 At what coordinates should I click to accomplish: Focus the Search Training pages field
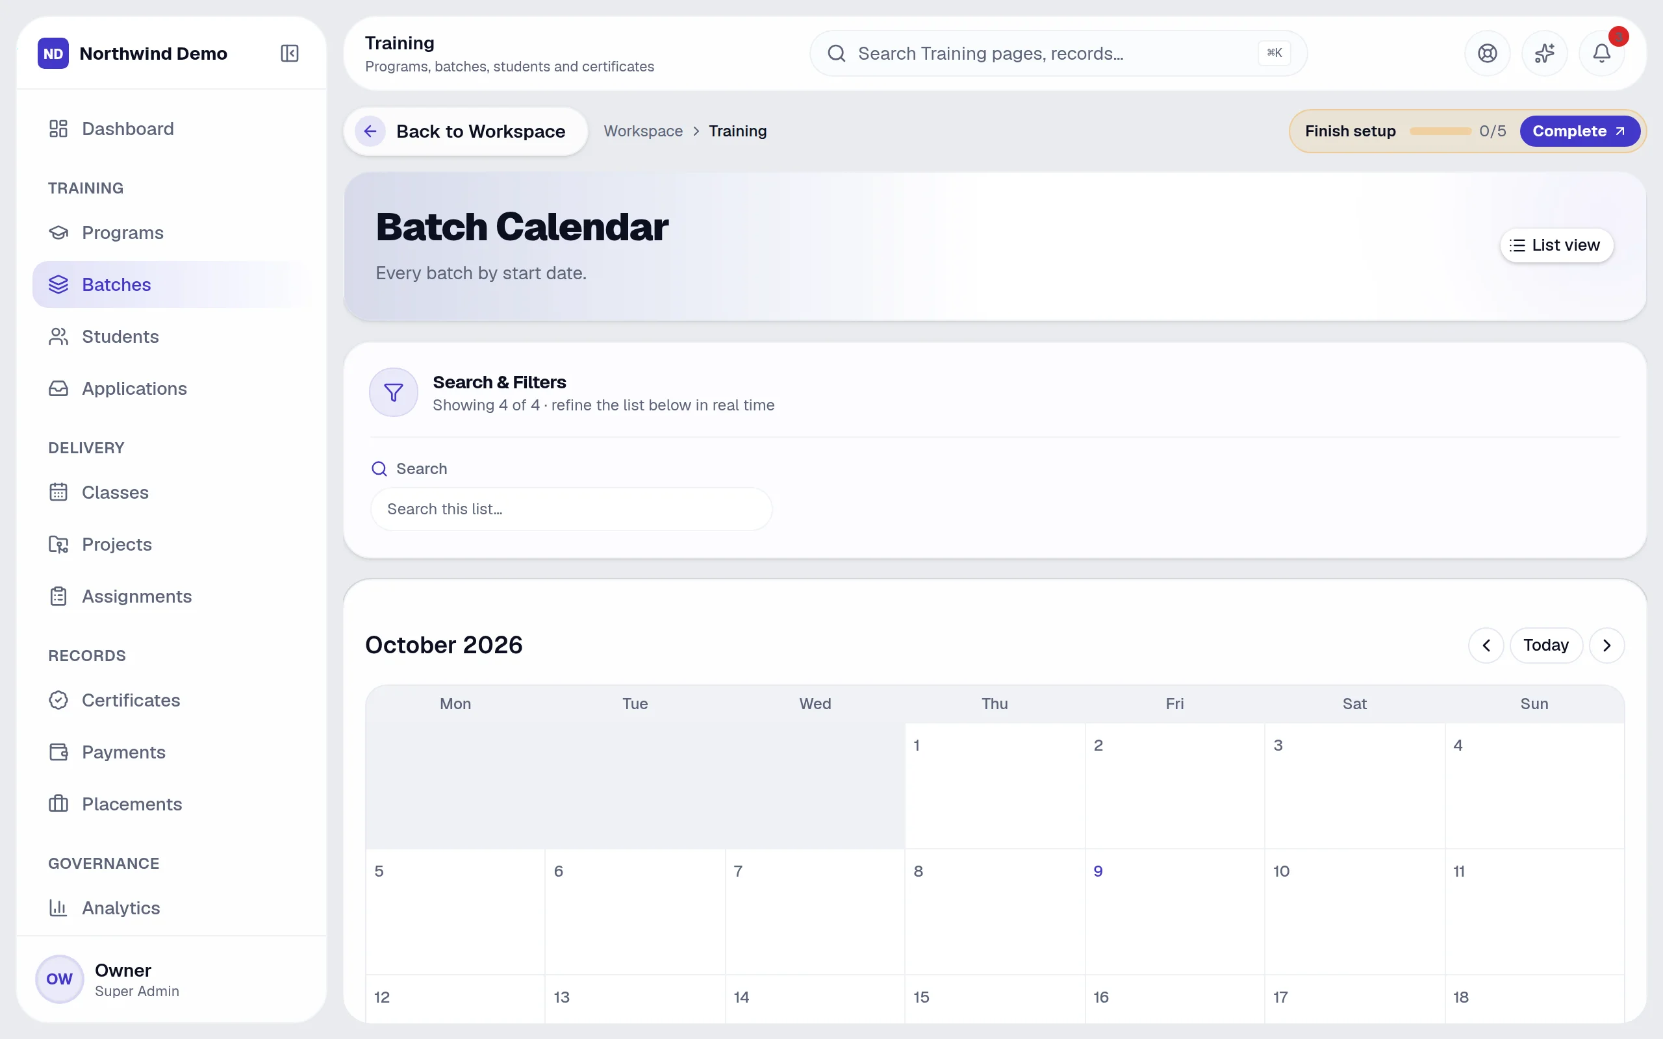click(x=1058, y=53)
